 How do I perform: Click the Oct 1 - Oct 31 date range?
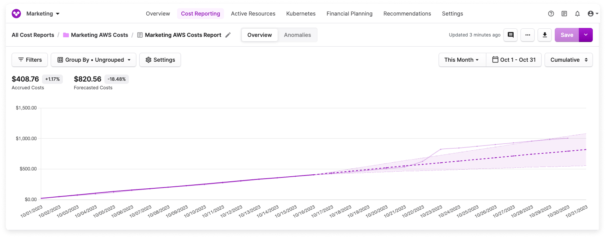[514, 60]
